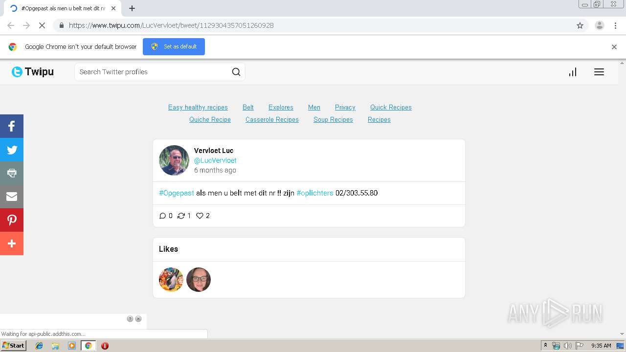The height and width of the screenshot is (352, 626).
Task: View site security lock info
Action: coord(61,25)
